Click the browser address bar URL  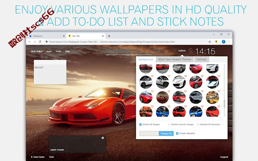[137, 42]
